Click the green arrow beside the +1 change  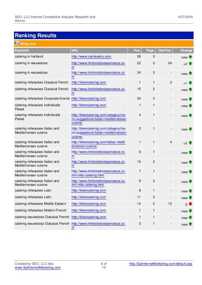(x=191, y=83)
